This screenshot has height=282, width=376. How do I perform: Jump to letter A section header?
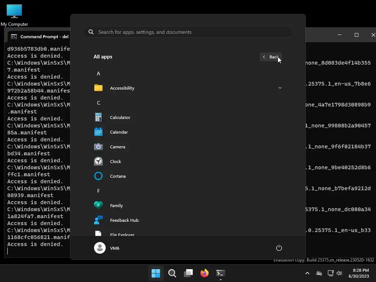click(98, 73)
